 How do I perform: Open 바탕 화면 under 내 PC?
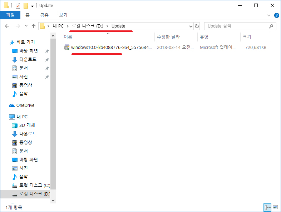point(29,159)
